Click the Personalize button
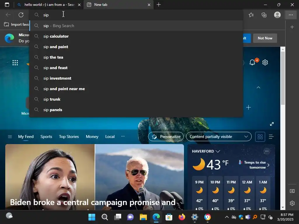The width and height of the screenshot is (299, 224). click(x=166, y=136)
